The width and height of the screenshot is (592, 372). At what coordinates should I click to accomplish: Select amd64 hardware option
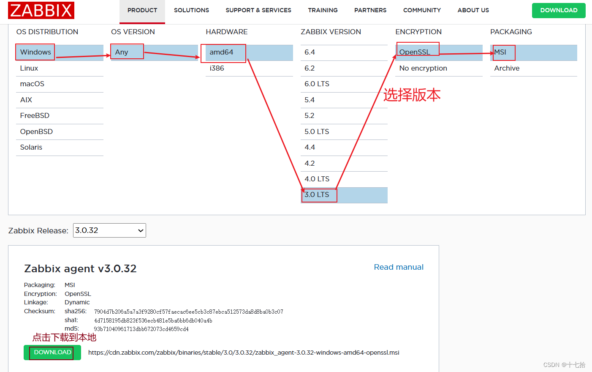249,52
